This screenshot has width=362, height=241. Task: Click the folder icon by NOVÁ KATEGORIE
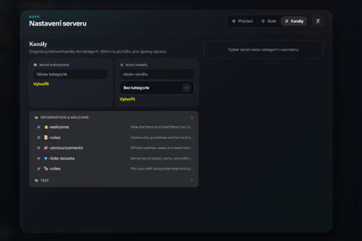click(x=36, y=65)
